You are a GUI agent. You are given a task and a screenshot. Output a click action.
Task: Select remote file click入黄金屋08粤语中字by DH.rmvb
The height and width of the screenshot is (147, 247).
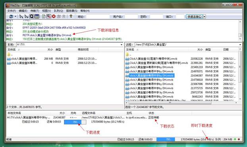(181, 84)
